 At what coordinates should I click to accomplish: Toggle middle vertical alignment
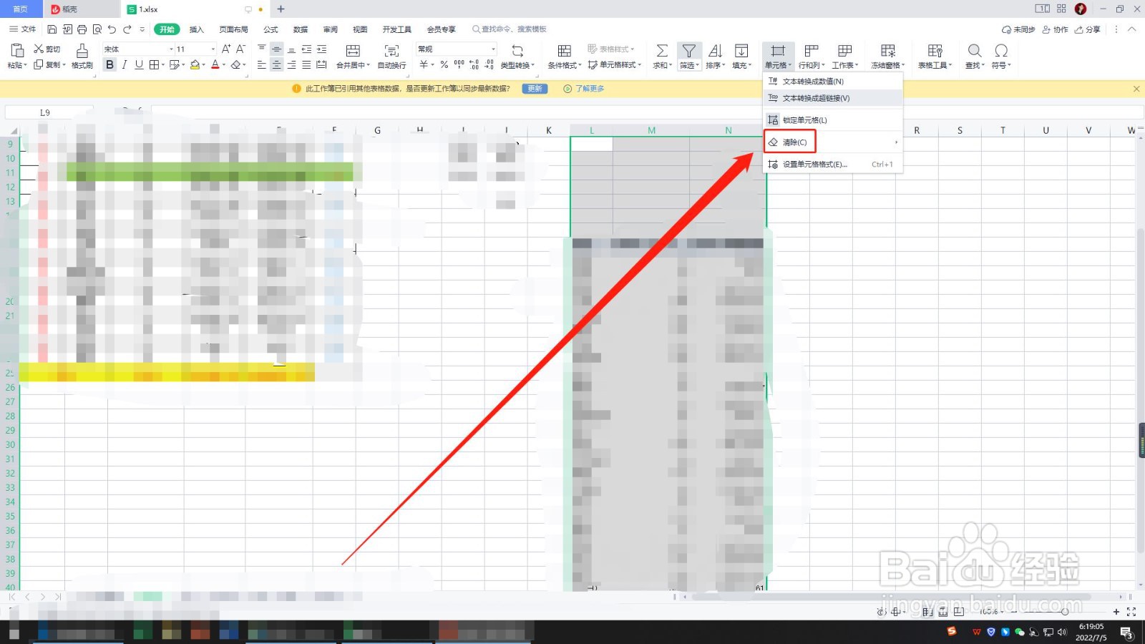pyautogui.click(x=276, y=49)
